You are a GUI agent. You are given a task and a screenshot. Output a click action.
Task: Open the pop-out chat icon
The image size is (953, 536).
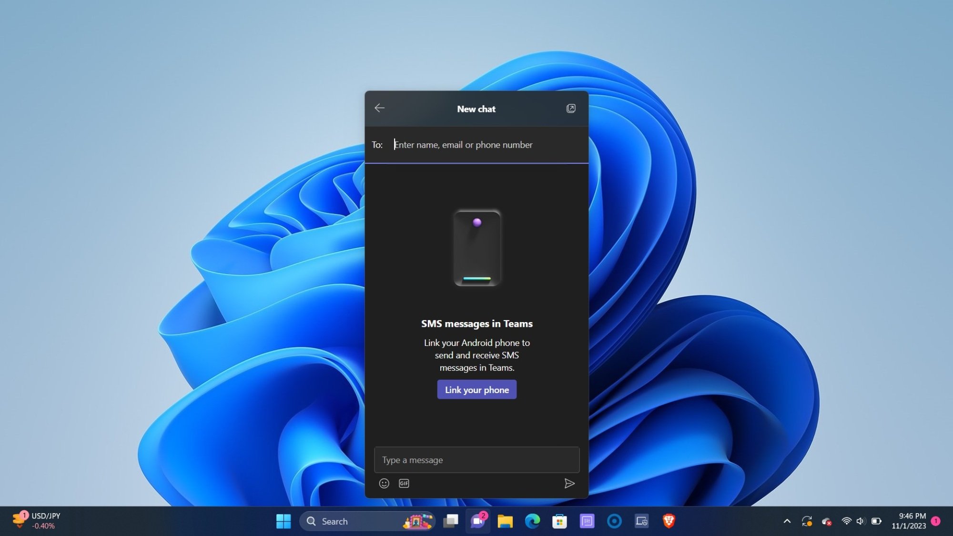571,109
